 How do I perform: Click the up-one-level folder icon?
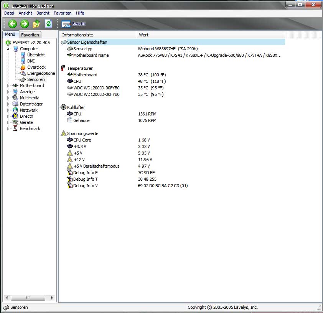point(36,24)
